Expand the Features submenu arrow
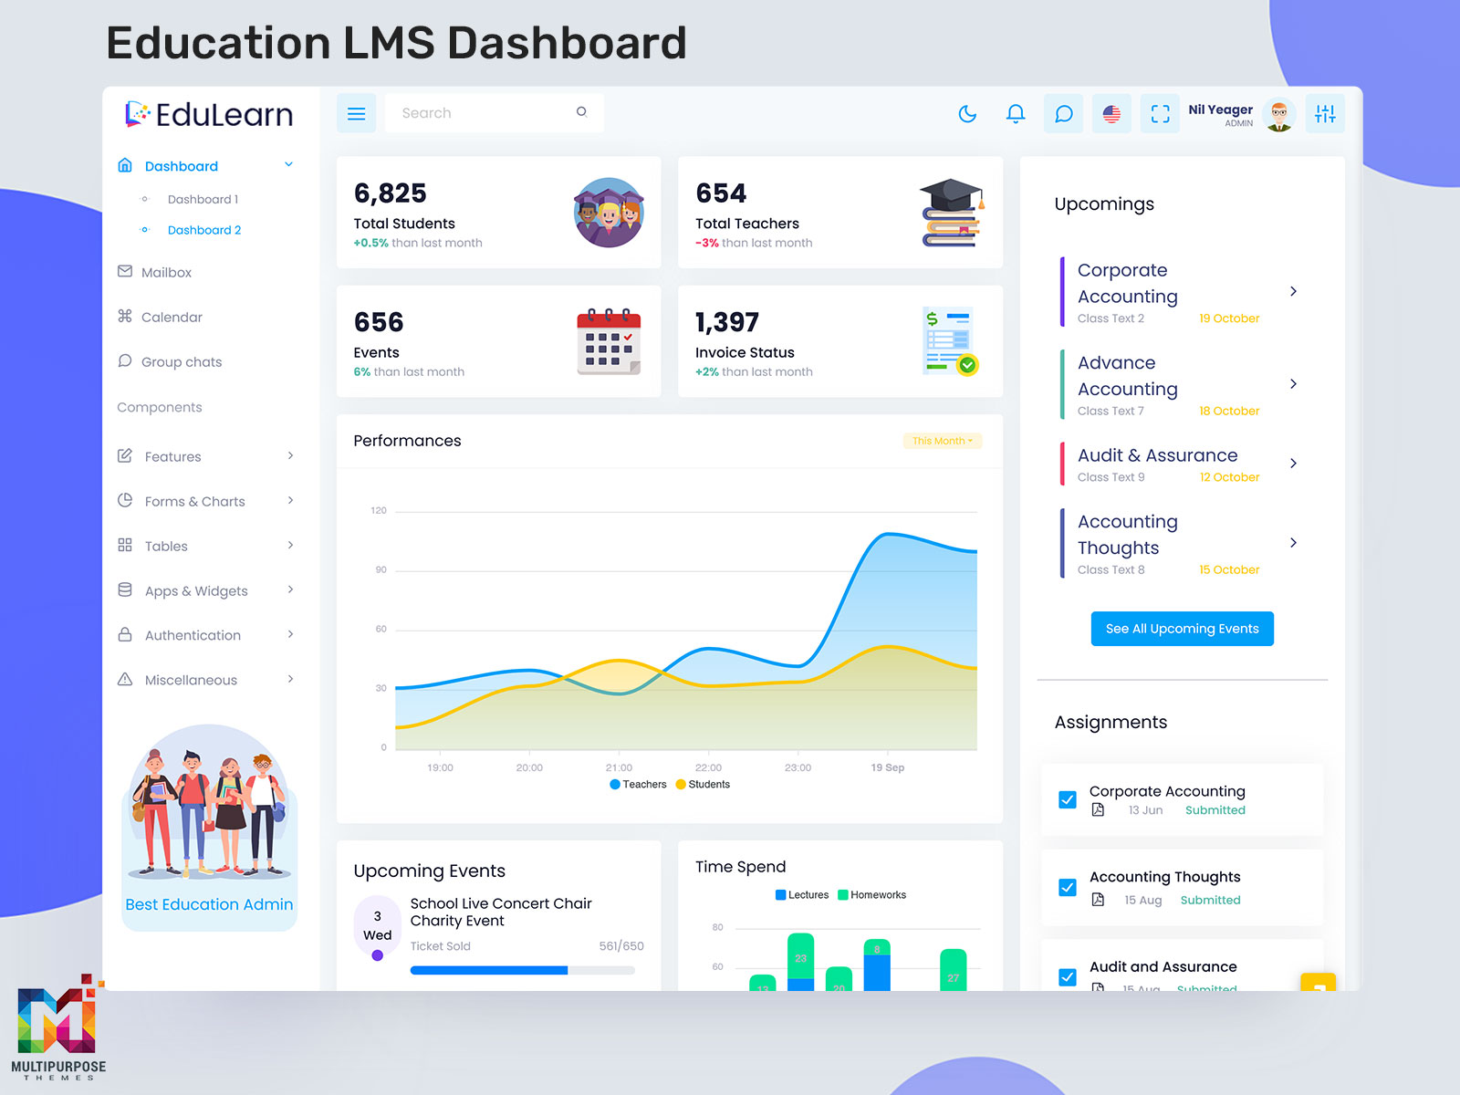The width and height of the screenshot is (1460, 1095). (290, 455)
